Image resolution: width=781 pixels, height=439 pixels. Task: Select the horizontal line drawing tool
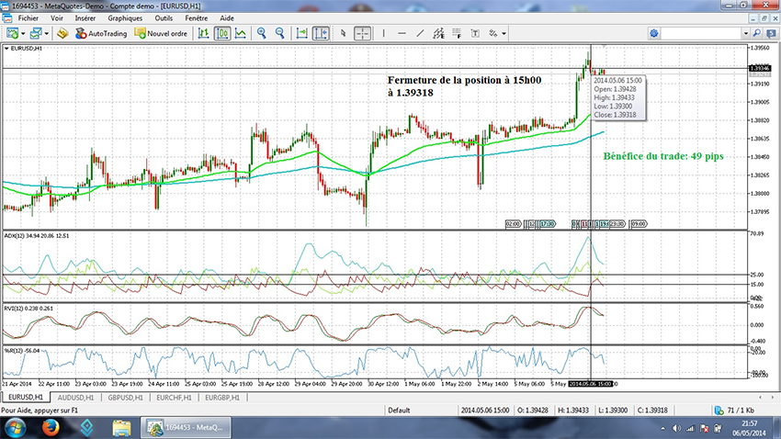pyautogui.click(x=402, y=33)
